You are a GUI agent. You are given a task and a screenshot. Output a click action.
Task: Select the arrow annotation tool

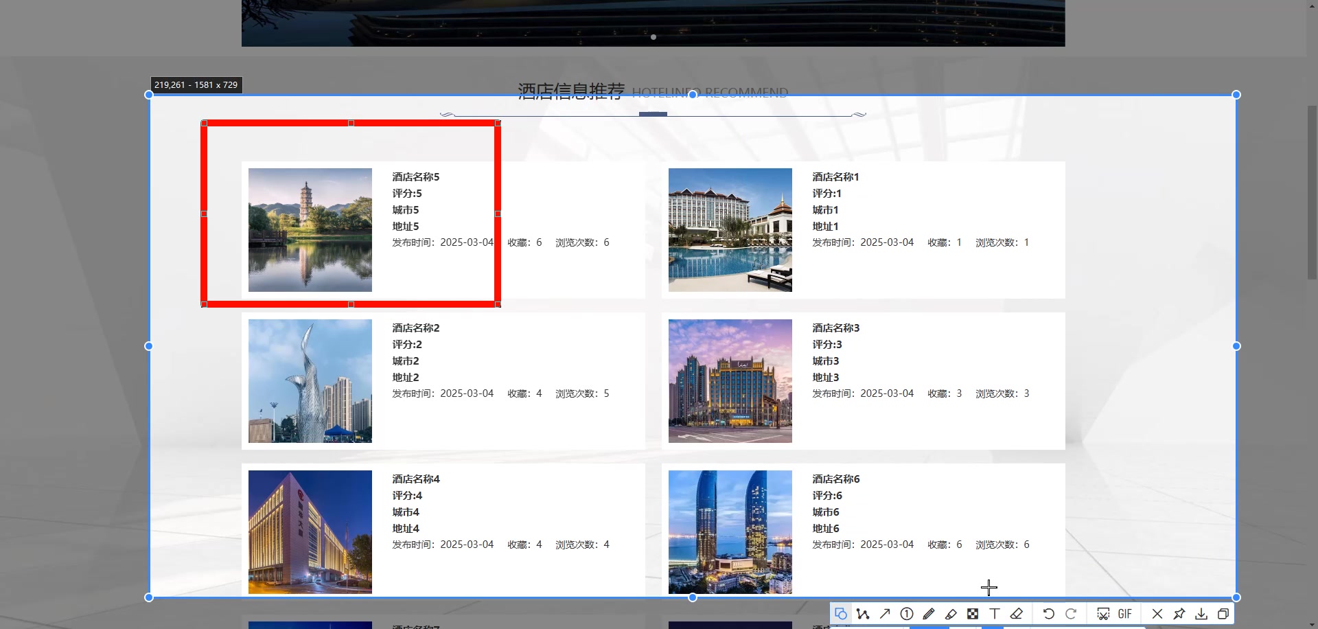click(885, 614)
